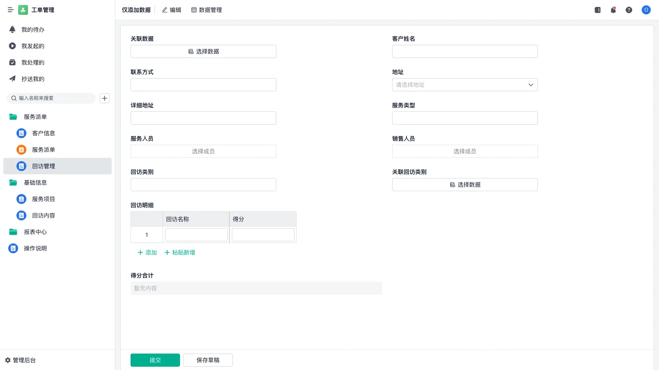Toggle the panel layout icon top right
659x370 pixels.
(597, 10)
